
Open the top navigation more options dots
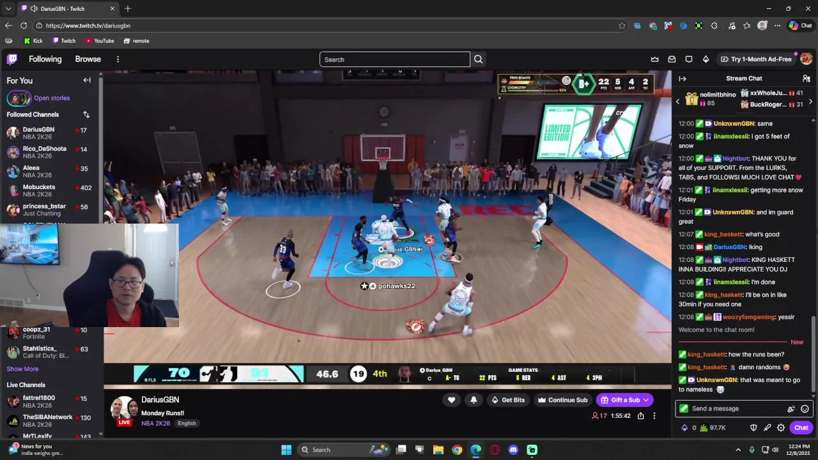(x=118, y=59)
